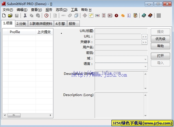Image resolution: width=174 pixels, height=127 pixels.
Task: Click the Profile column header
Action: pos(22,32)
